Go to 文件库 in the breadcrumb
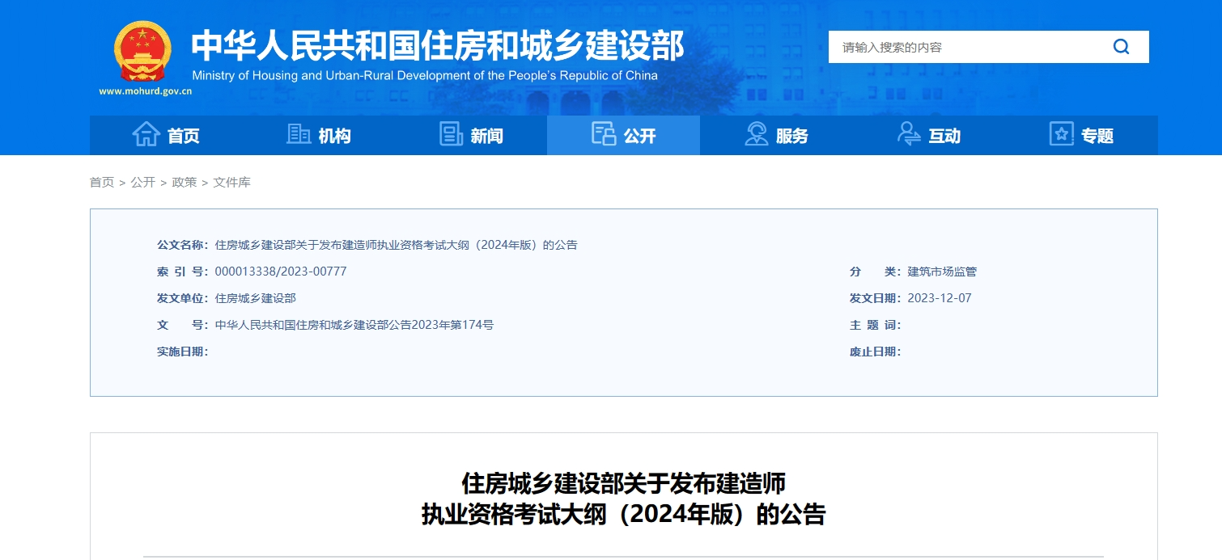 [x=232, y=183]
